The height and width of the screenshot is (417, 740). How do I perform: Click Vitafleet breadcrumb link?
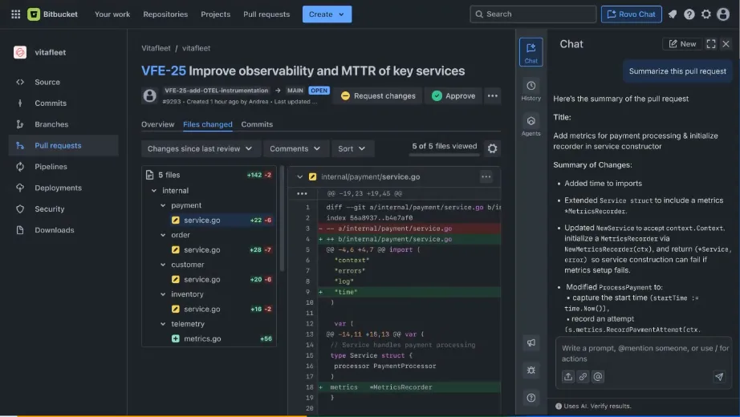(156, 48)
